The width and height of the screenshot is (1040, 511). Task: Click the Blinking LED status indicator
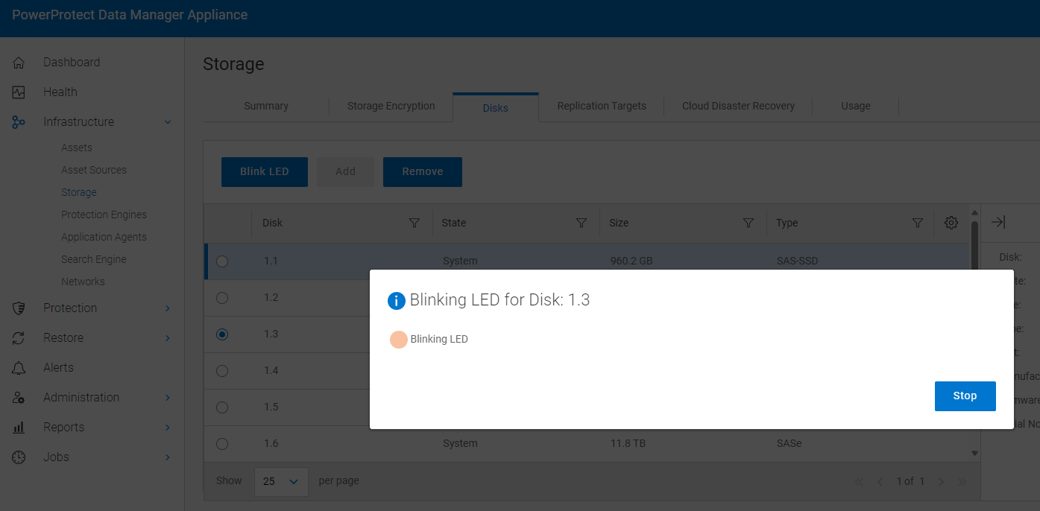point(399,339)
